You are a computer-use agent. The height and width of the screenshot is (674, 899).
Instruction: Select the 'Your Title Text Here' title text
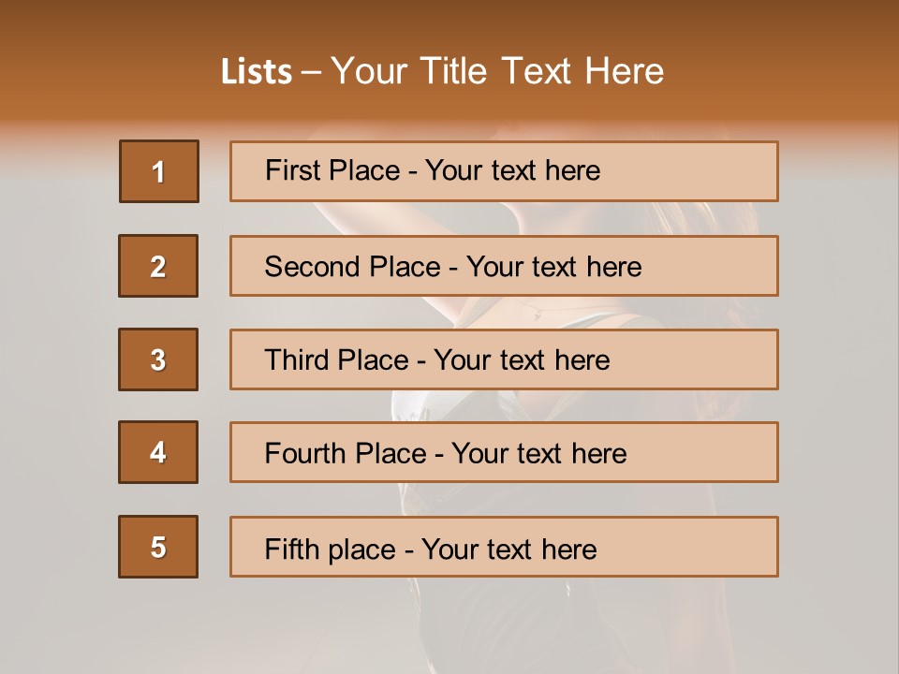(497, 71)
